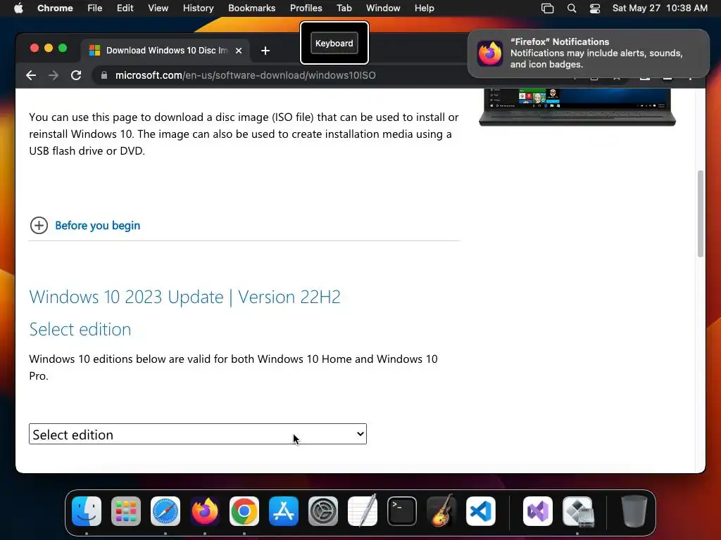Click the Firefox notification icon
Screen dimensions: 721x540
point(490,53)
